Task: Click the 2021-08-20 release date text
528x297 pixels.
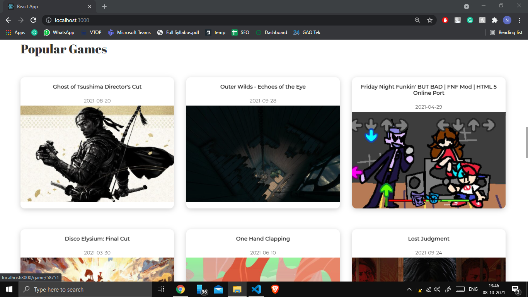Action: coord(97,101)
